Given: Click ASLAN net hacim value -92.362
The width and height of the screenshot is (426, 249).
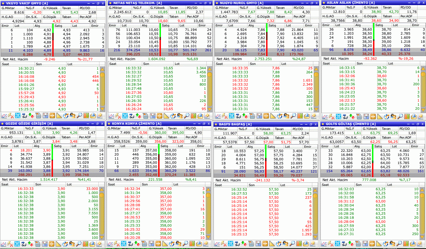Looking at the screenshot, I should coord(370,58).
